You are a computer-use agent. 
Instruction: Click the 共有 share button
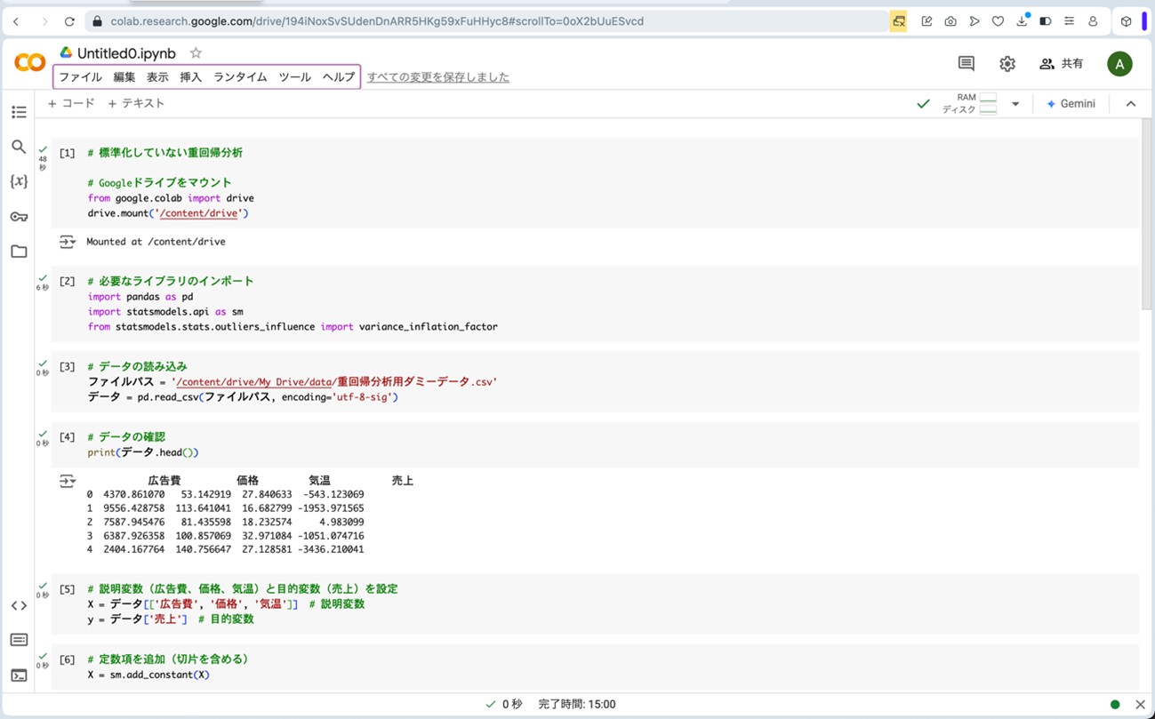pyautogui.click(x=1062, y=63)
